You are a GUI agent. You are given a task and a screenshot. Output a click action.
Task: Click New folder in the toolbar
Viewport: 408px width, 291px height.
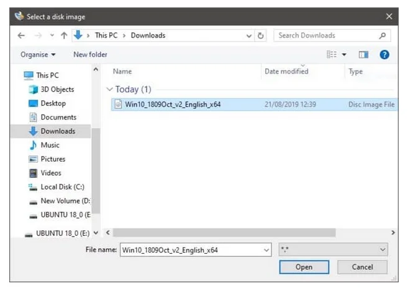90,54
